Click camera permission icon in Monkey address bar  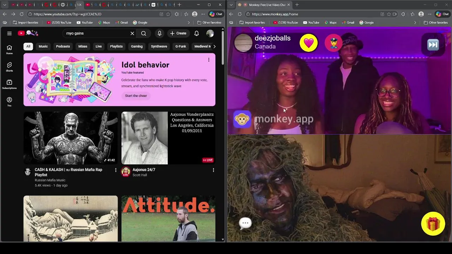(394, 14)
